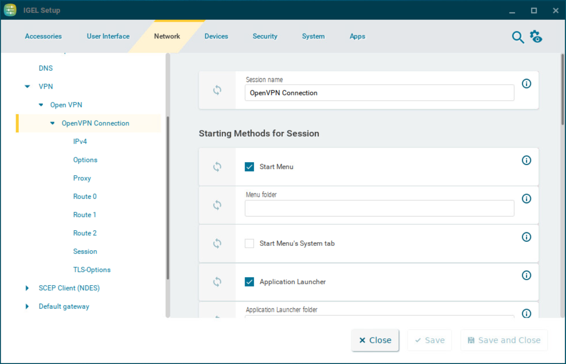Expand the SCEP Client (NDES) node
This screenshot has height=364, width=566.
[x=28, y=288]
